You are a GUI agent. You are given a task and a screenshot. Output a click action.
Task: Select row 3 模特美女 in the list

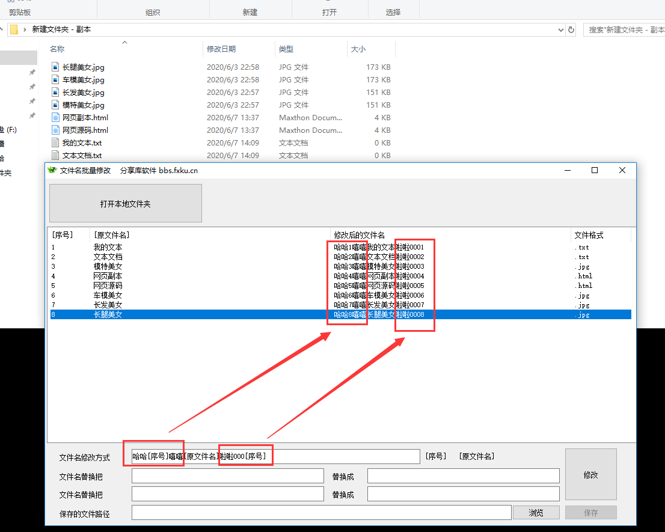pos(108,266)
